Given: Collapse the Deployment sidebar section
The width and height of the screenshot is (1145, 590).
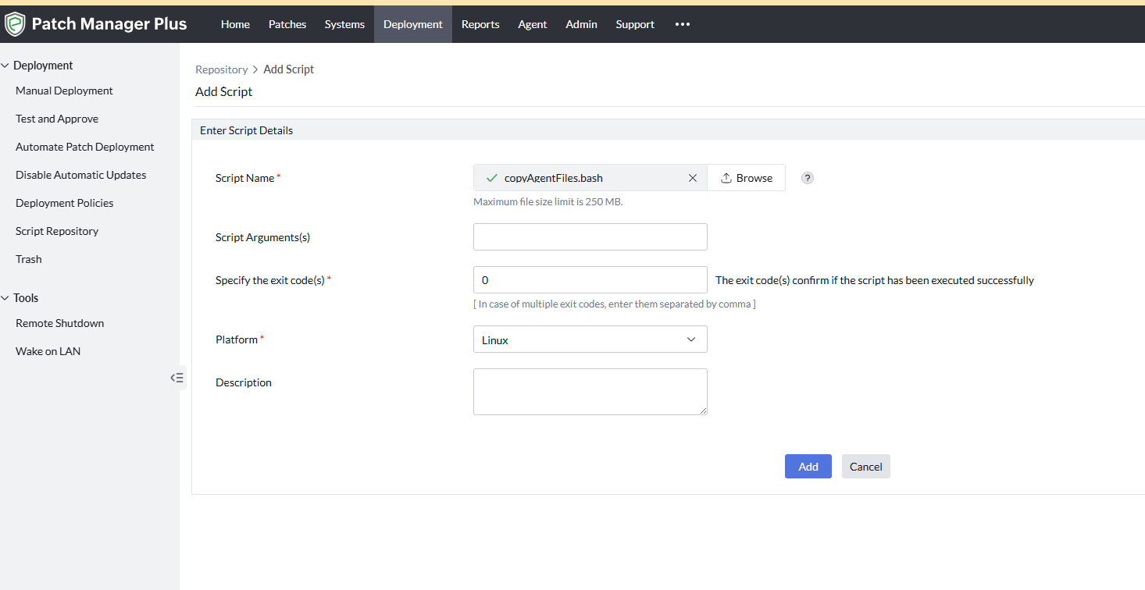Looking at the screenshot, I should [5, 66].
